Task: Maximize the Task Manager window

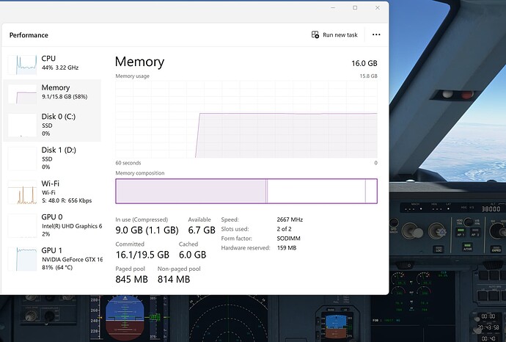Action: point(355,8)
